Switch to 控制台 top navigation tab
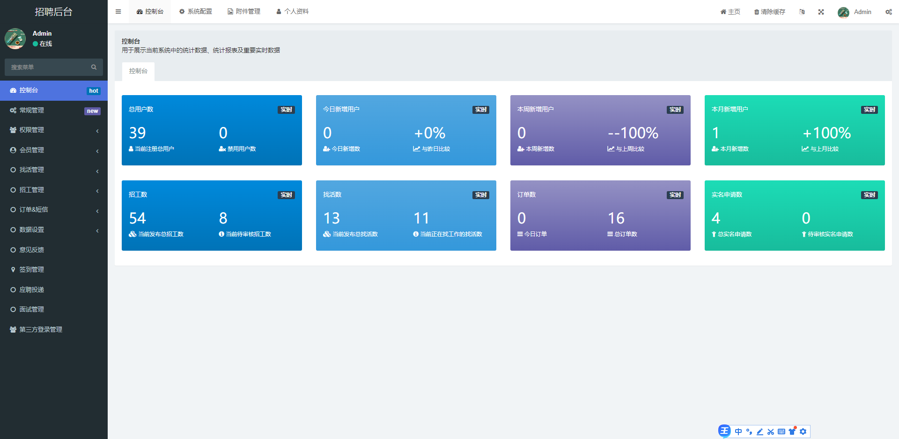 tap(150, 12)
